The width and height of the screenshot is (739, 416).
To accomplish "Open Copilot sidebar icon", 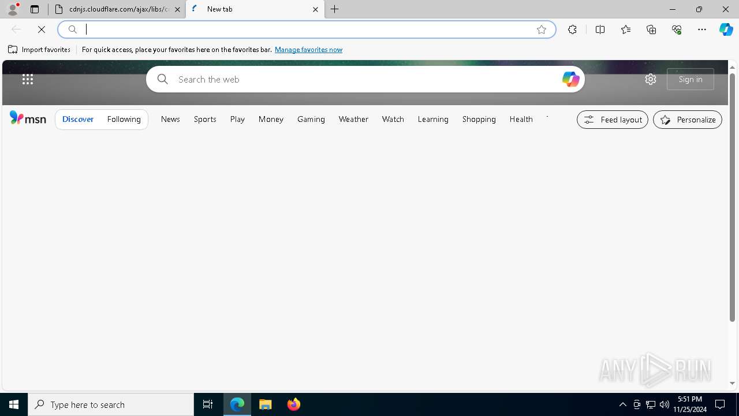I will 726,29.
